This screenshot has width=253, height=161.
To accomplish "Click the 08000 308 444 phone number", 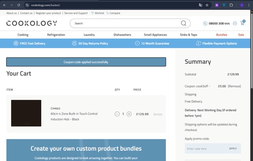I will (x=219, y=23).
